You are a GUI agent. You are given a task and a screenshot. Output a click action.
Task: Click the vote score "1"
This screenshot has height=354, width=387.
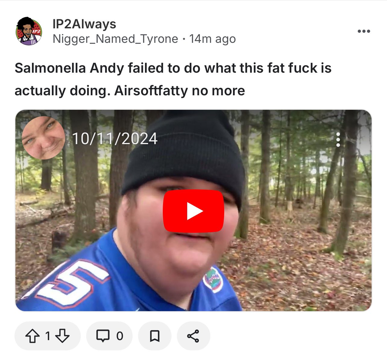[x=47, y=336]
